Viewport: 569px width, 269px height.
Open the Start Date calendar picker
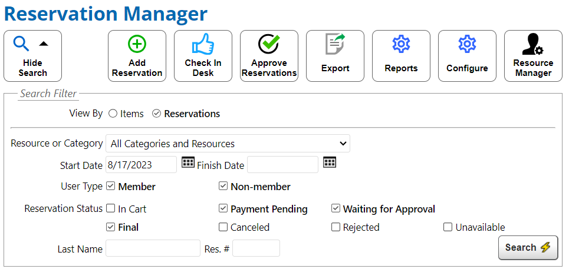tap(188, 162)
